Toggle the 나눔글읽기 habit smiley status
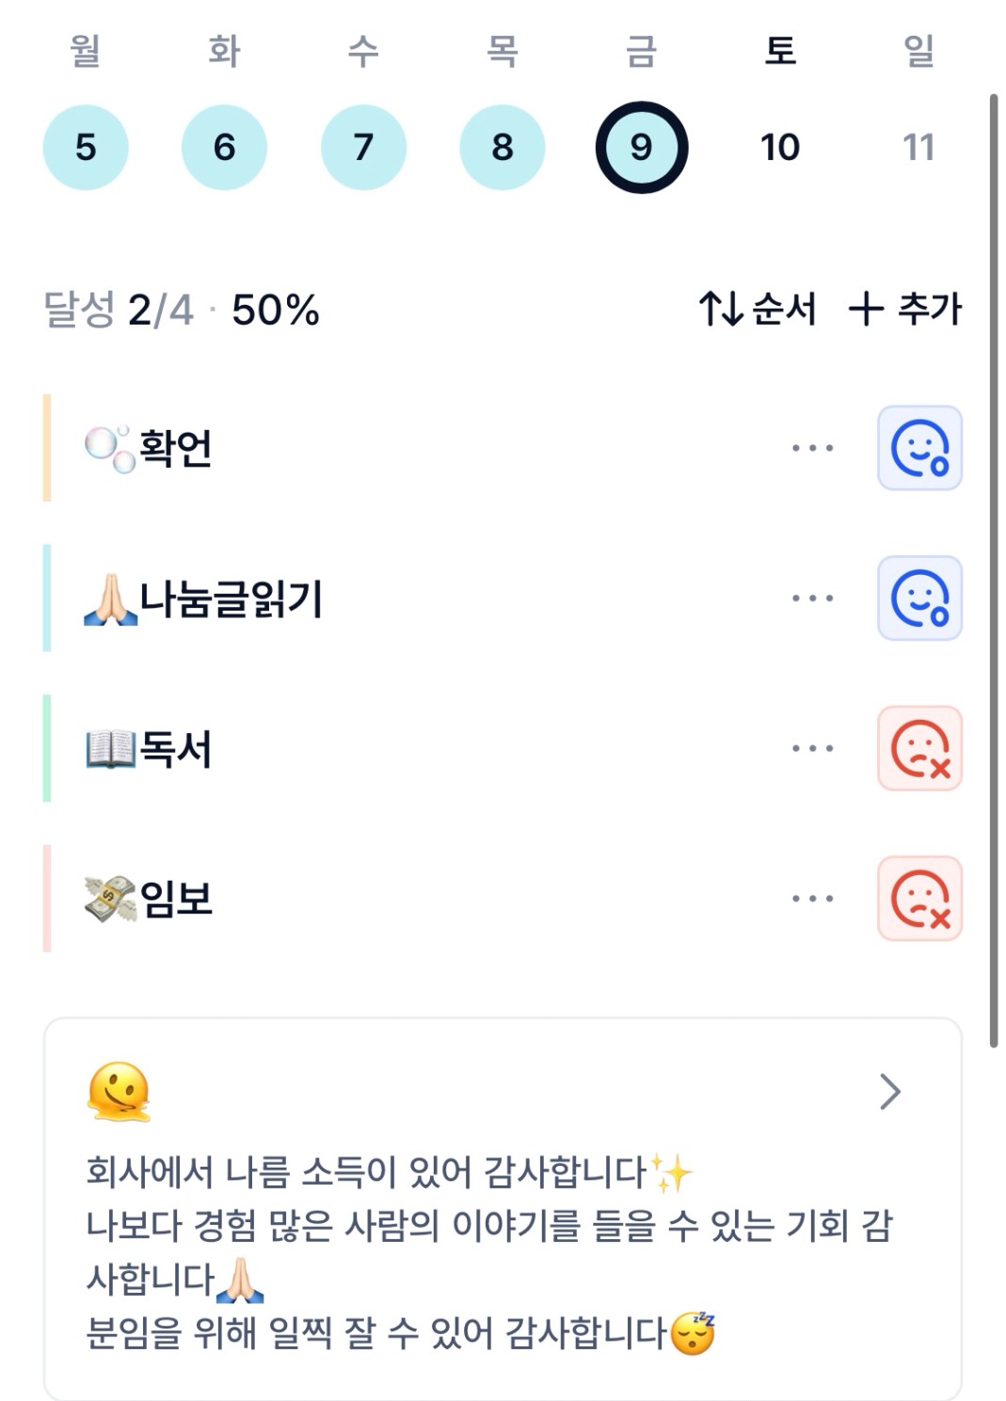The height and width of the screenshot is (1401, 1006). pos(919,598)
